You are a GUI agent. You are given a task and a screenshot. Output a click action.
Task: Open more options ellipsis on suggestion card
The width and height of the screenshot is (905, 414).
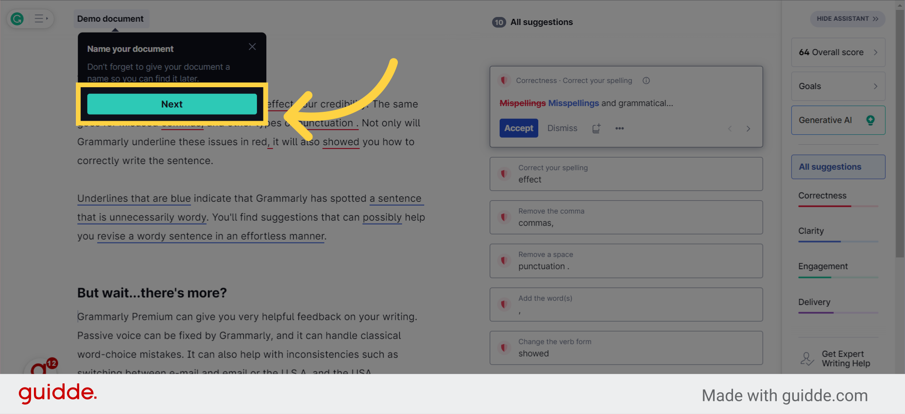point(619,128)
